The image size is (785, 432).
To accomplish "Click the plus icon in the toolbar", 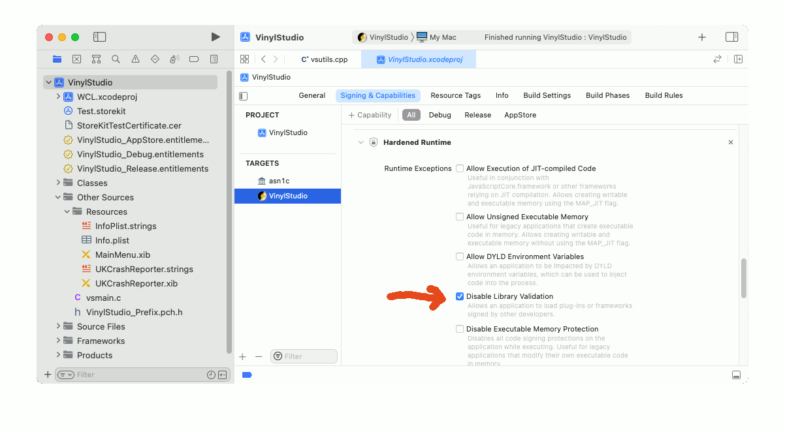I will click(x=702, y=37).
